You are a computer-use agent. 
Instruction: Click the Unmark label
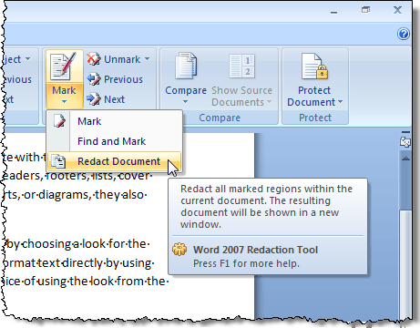pos(122,59)
